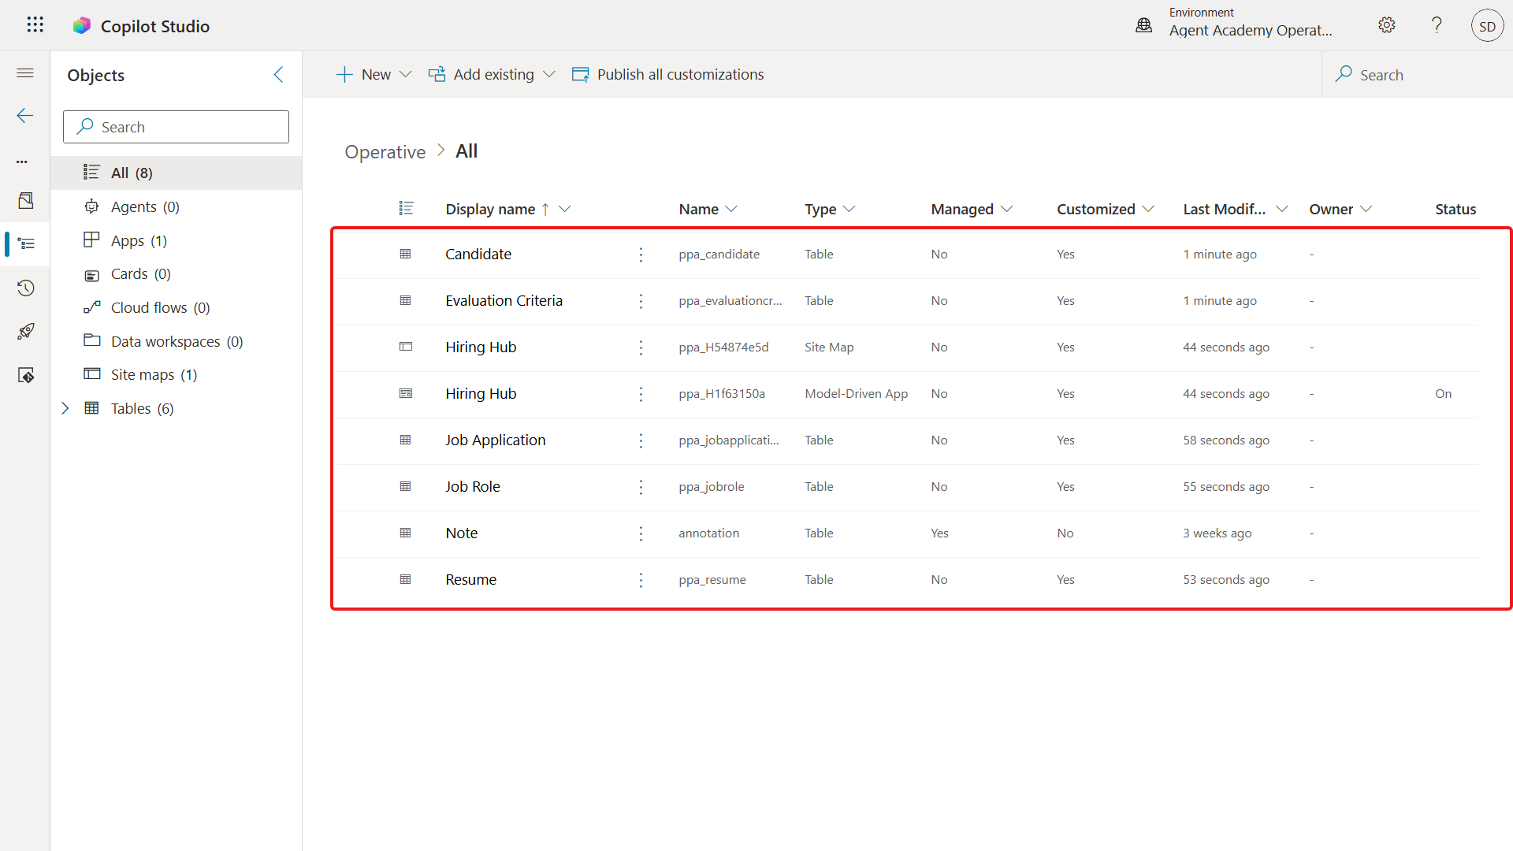This screenshot has height=851, width=1513.
Task: Open the Resume table
Action: point(470,579)
